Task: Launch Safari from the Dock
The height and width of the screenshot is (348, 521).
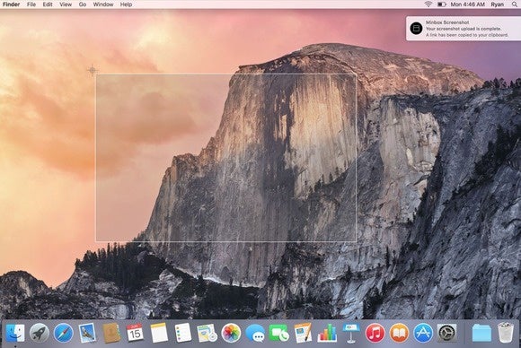Action: pos(64,333)
